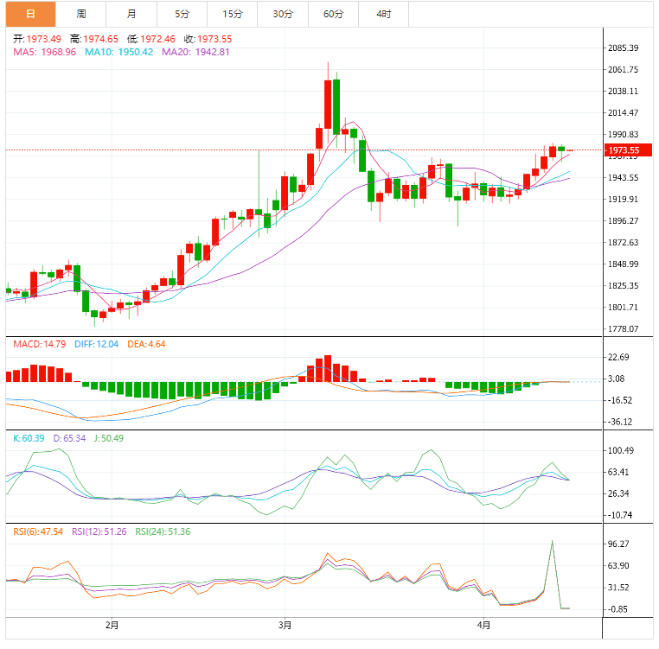Screen dimensions: 659x649
Task: Click the closing price 收: 1973.55
Action: coord(208,39)
